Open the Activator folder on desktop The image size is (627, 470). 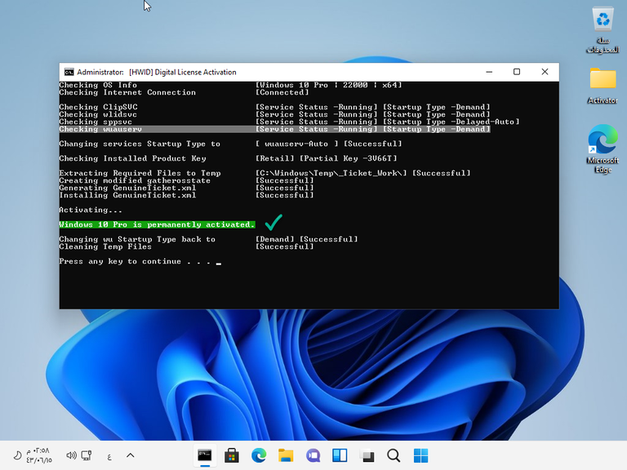tap(603, 86)
